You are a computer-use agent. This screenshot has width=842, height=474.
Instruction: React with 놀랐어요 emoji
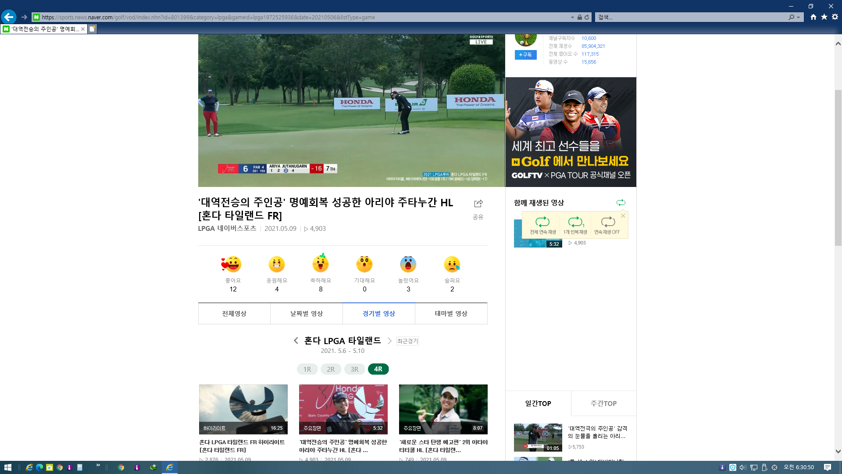pyautogui.click(x=408, y=264)
